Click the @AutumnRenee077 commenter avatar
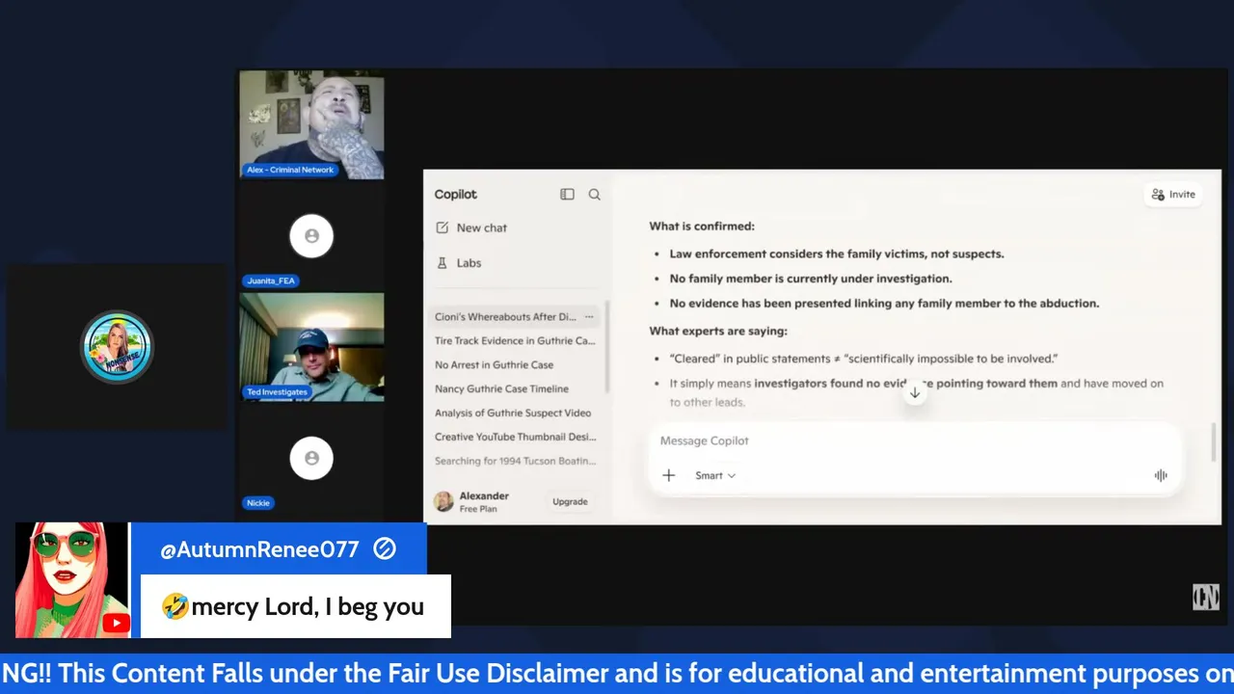Image resolution: width=1234 pixels, height=694 pixels. 72,580
